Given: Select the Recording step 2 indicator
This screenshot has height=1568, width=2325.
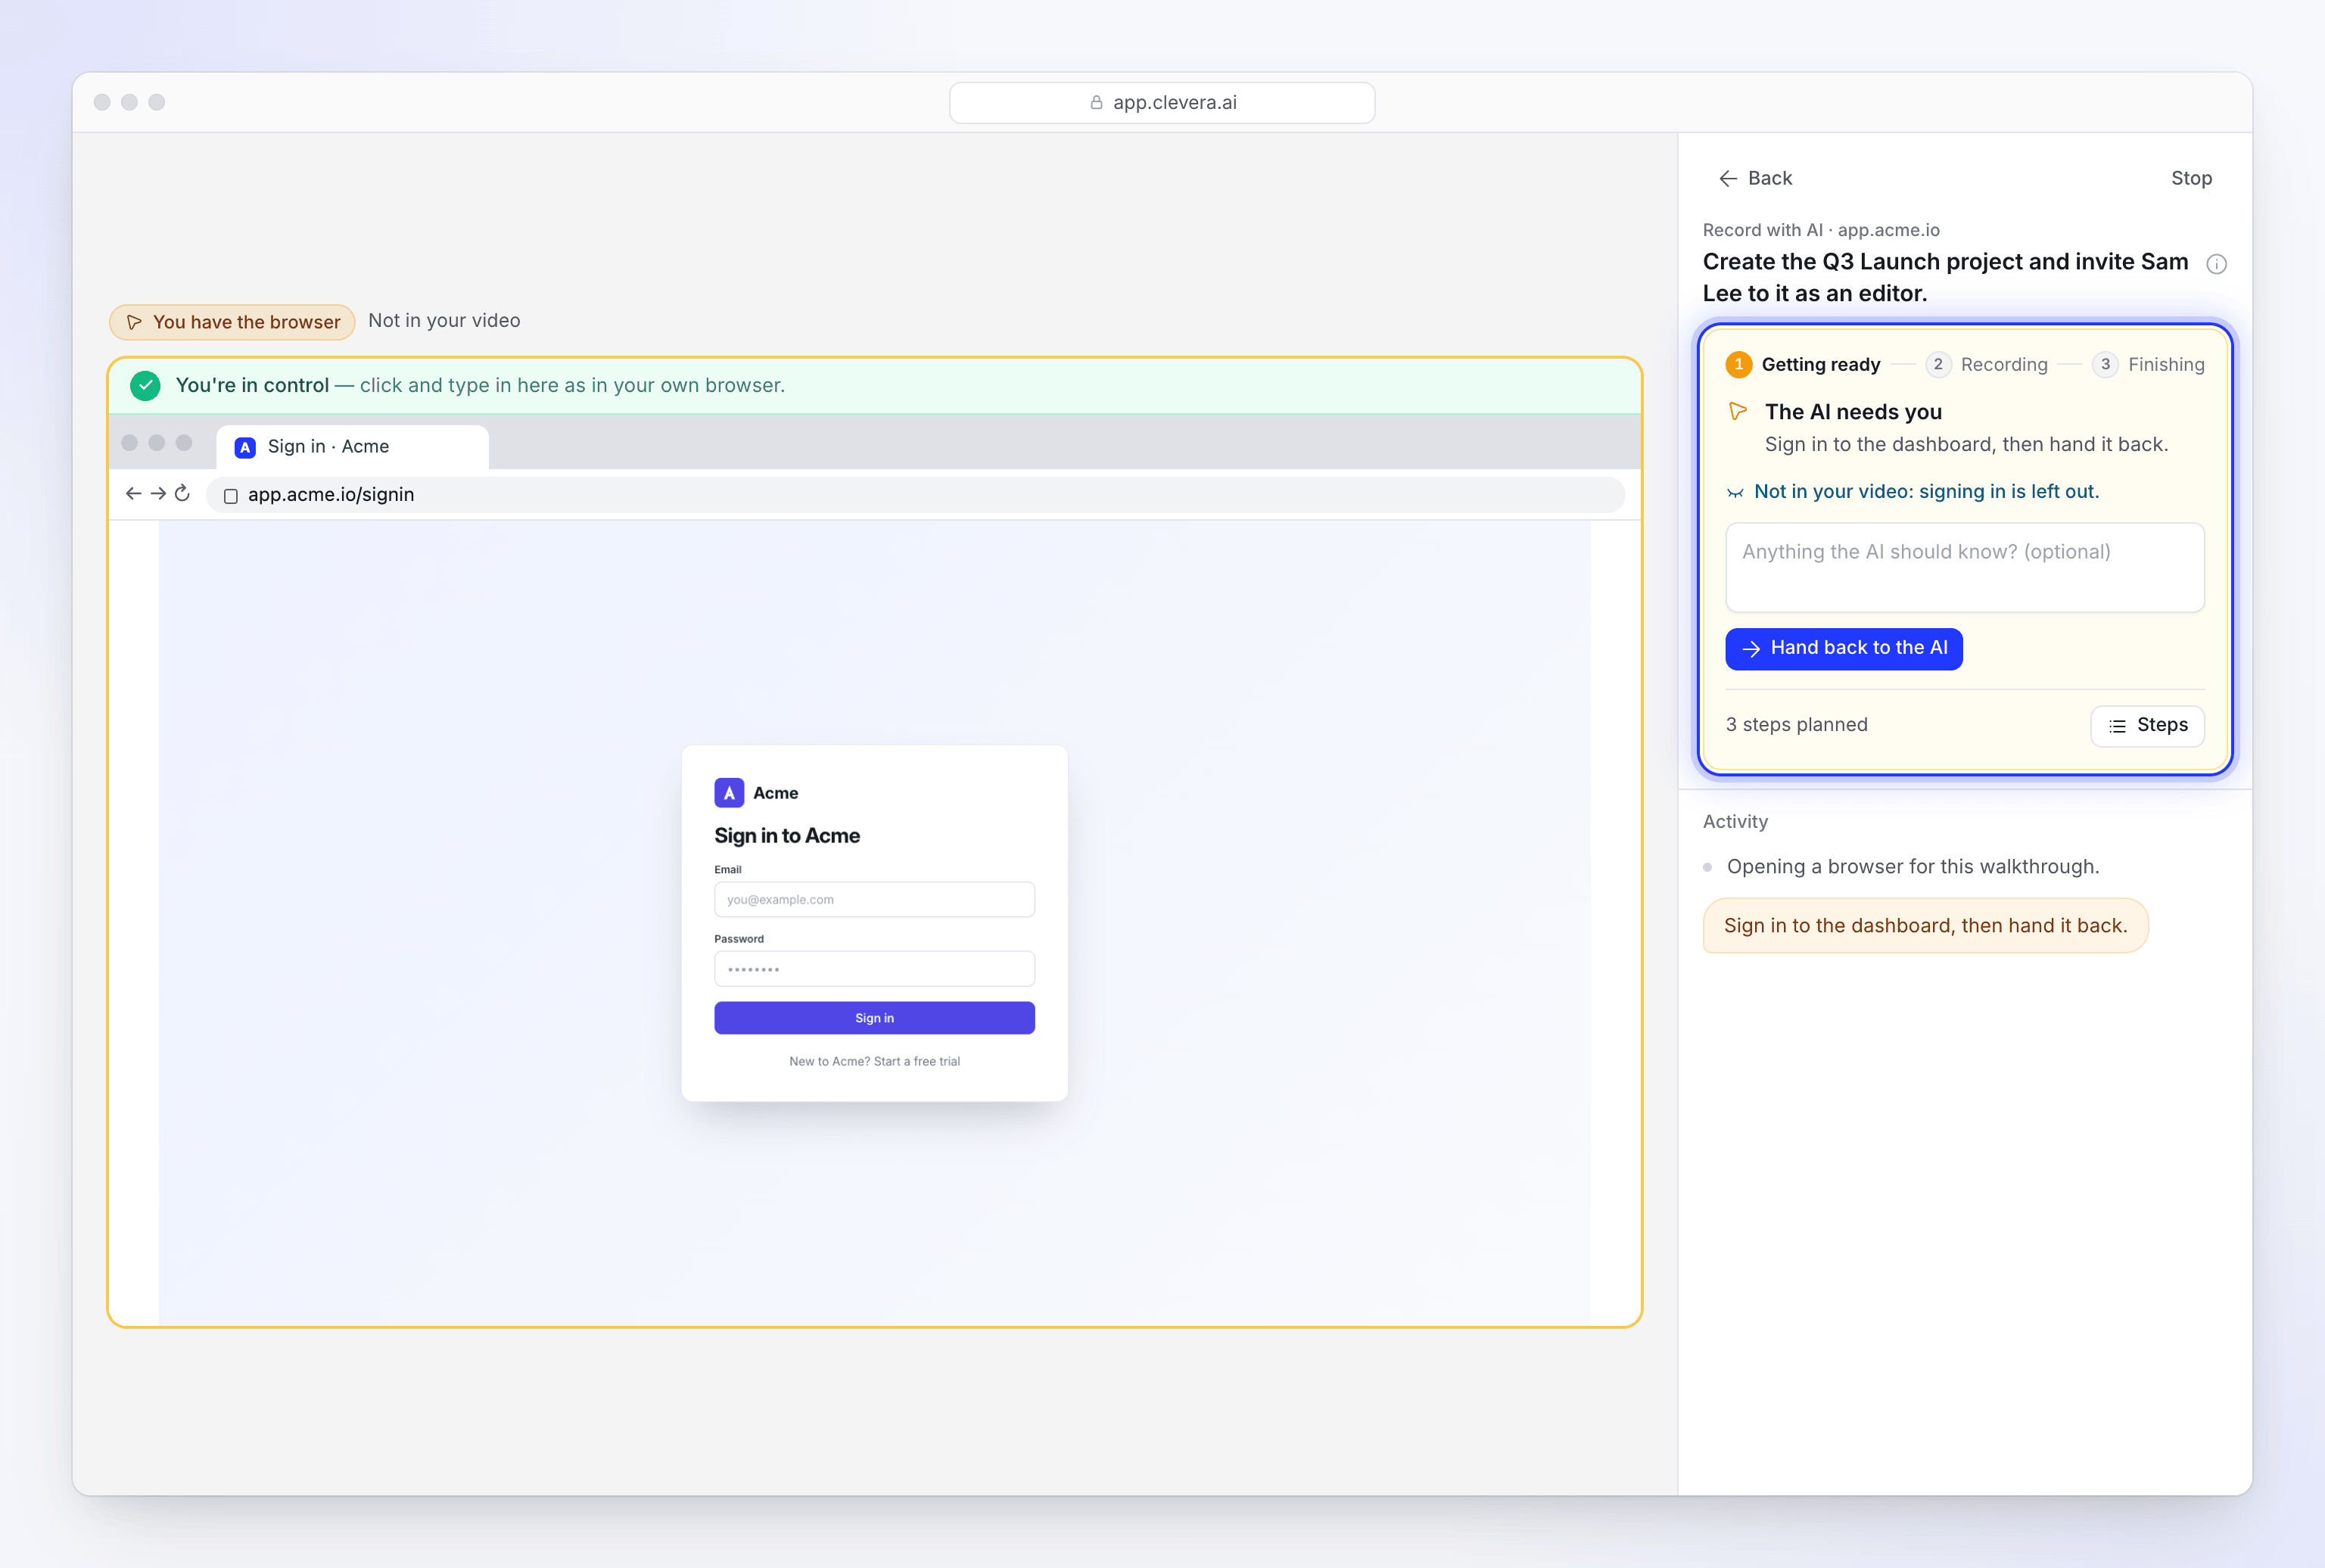Looking at the screenshot, I should point(1986,364).
